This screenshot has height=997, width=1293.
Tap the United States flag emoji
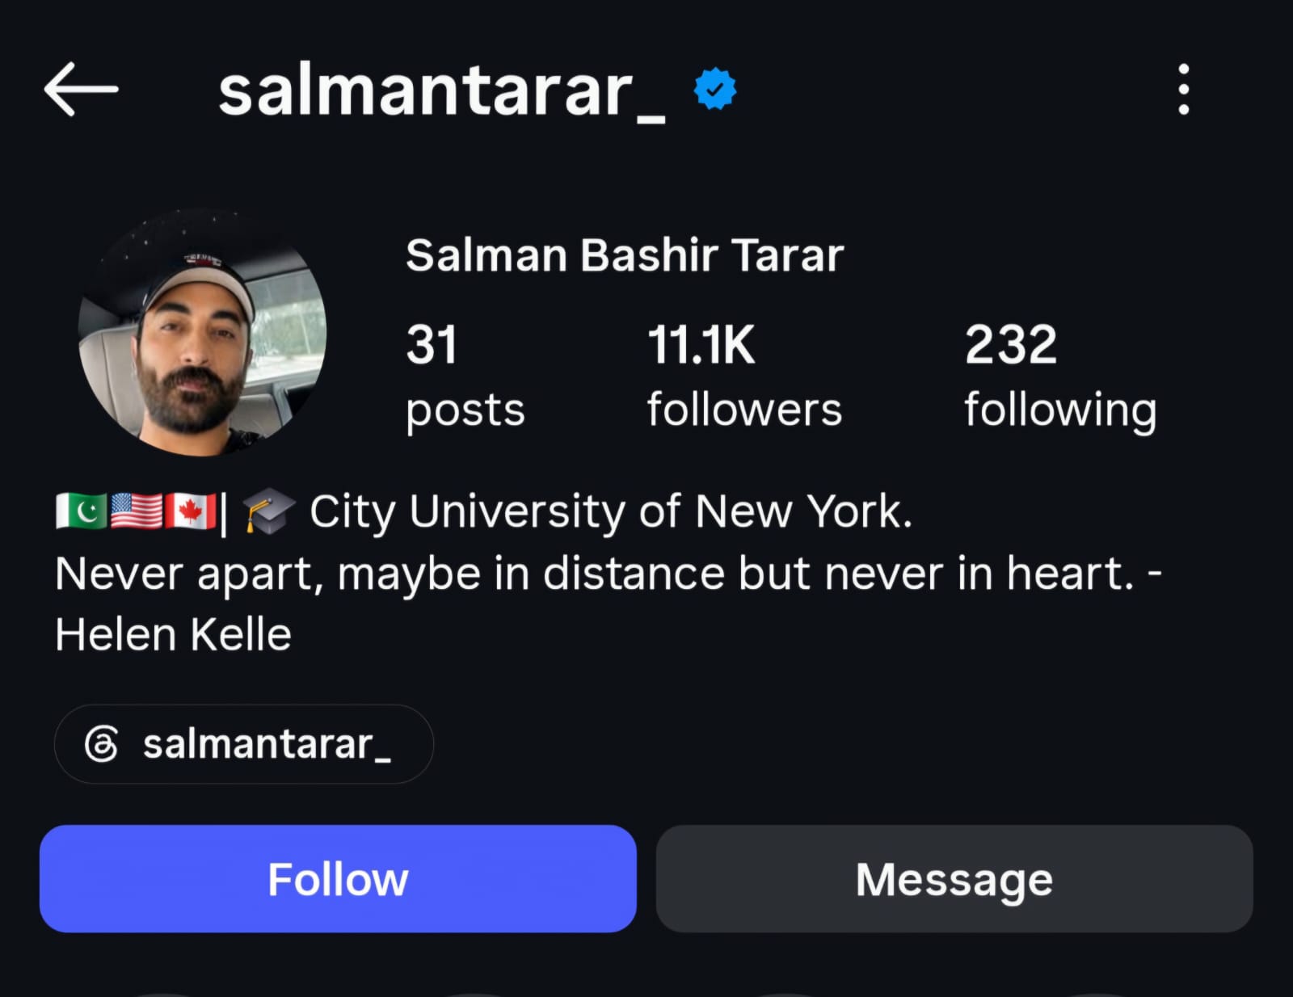tap(136, 511)
